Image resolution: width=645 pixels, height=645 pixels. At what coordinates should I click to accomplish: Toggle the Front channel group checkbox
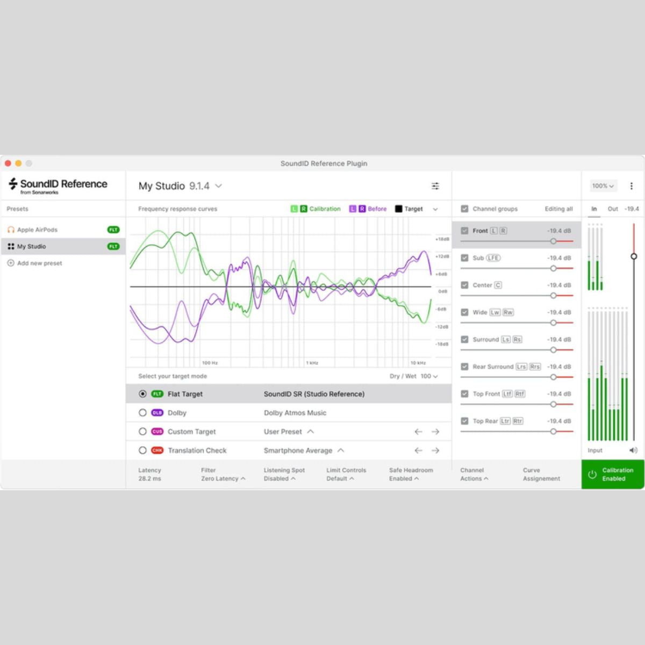(x=464, y=231)
